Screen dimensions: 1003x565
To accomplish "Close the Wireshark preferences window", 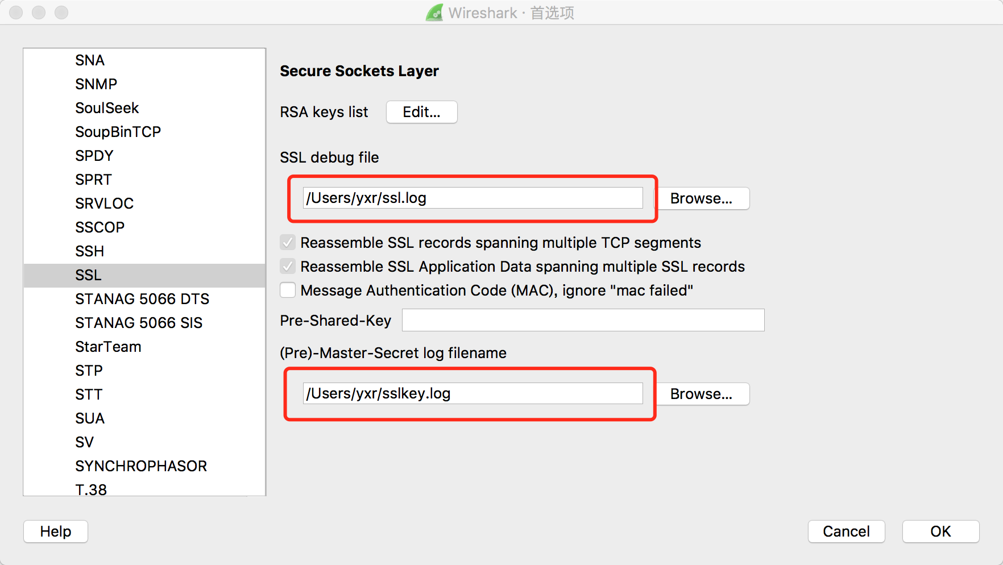I will [16, 13].
